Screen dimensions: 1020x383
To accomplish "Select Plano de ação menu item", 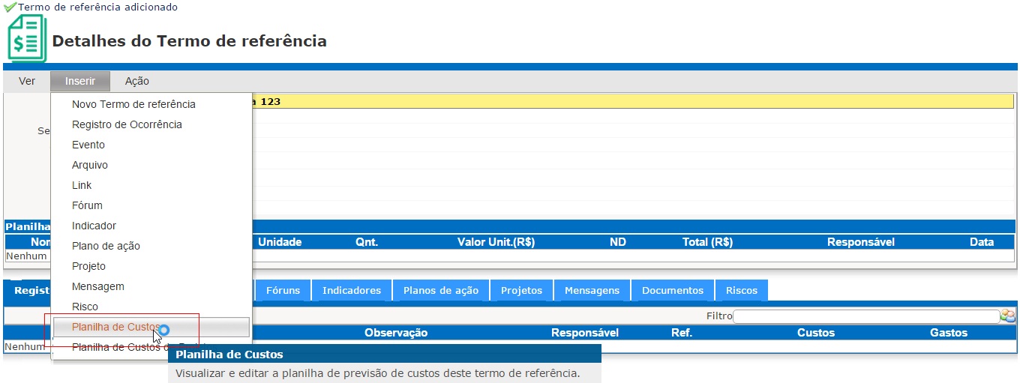I will (x=106, y=246).
